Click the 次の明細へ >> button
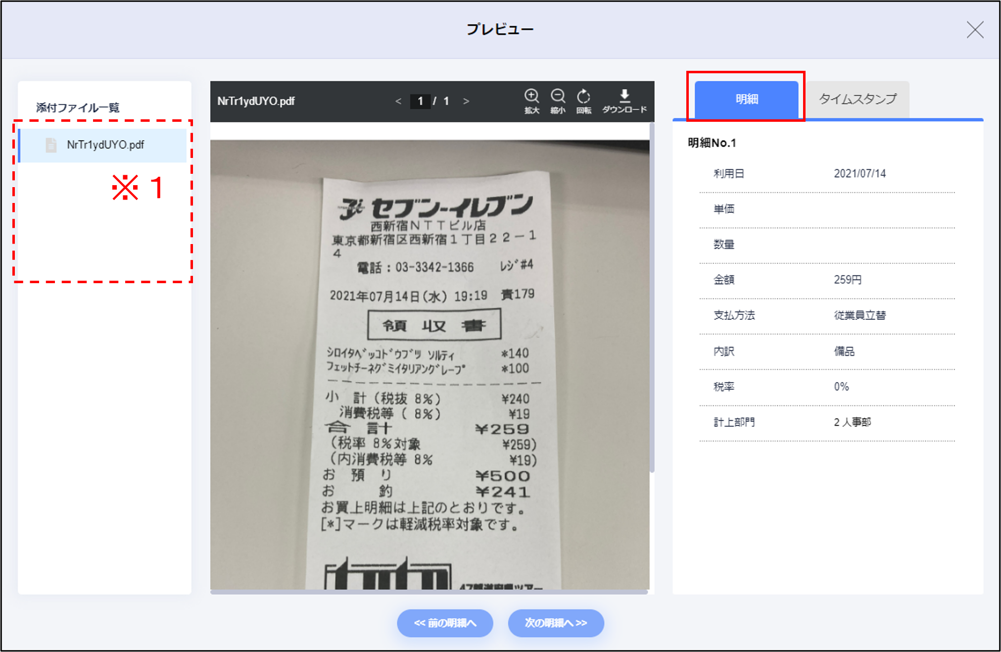Screen dimensions: 1001x652 [x=556, y=623]
